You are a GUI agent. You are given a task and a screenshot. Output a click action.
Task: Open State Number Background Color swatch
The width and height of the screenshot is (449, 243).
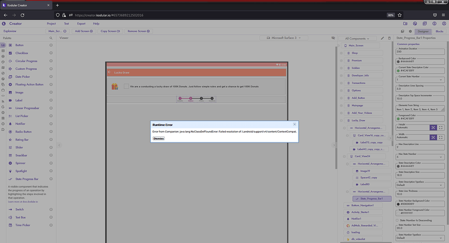click(398, 204)
